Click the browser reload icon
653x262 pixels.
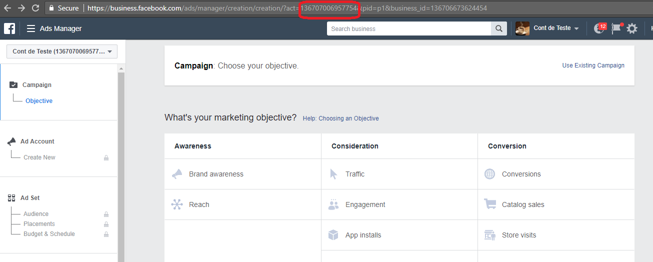pos(35,8)
